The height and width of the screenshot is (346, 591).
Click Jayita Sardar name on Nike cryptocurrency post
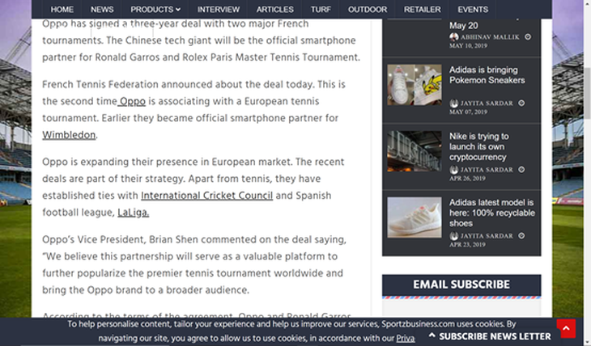pos(487,170)
